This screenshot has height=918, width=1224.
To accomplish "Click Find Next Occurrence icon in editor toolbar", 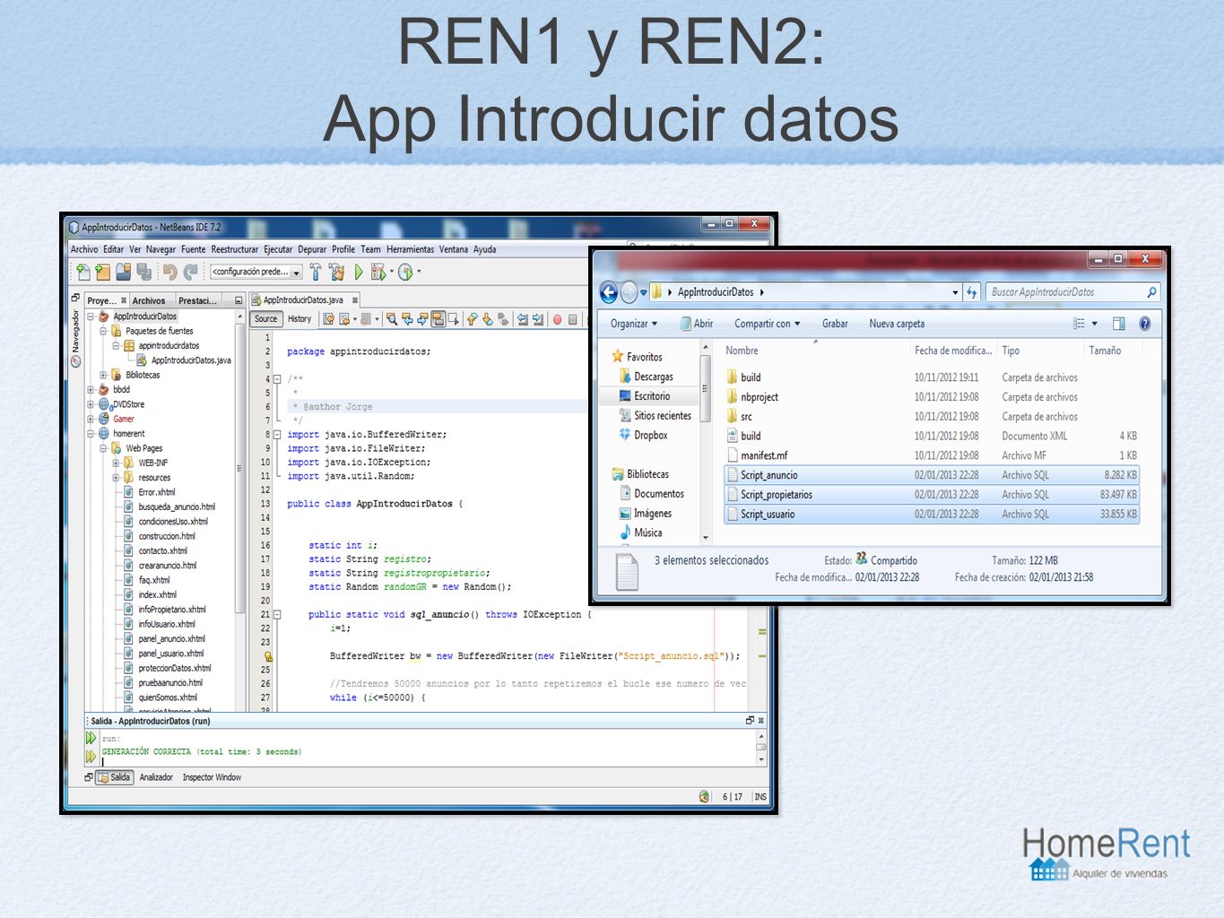I will coord(422,319).
